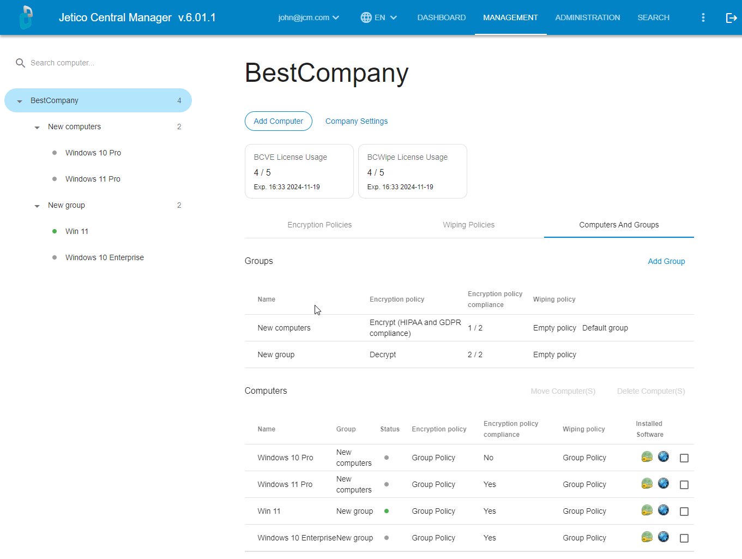This screenshot has height=559, width=742.
Task: Click BCWipe globe icon for Windows 10 Pro
Action: 663,456
